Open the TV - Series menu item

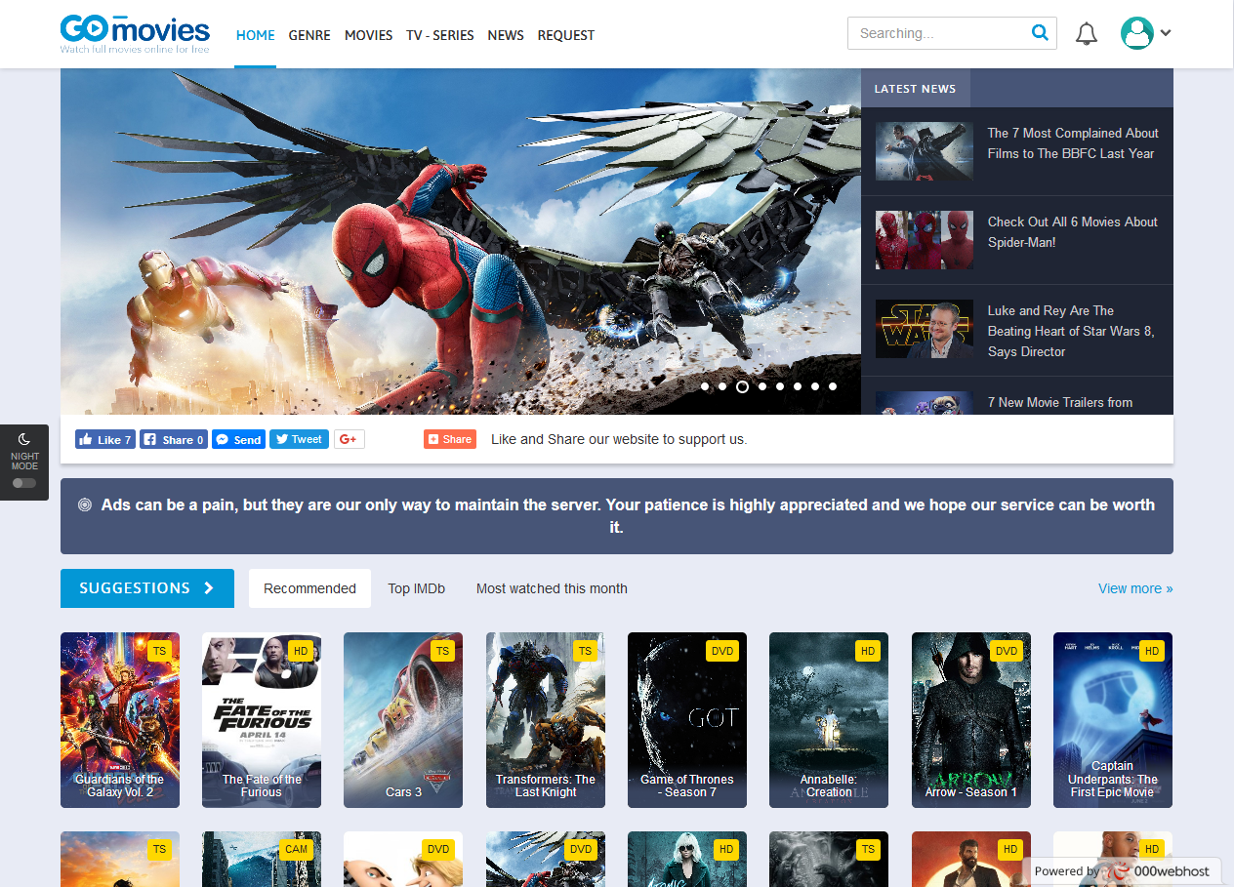pyautogui.click(x=440, y=35)
